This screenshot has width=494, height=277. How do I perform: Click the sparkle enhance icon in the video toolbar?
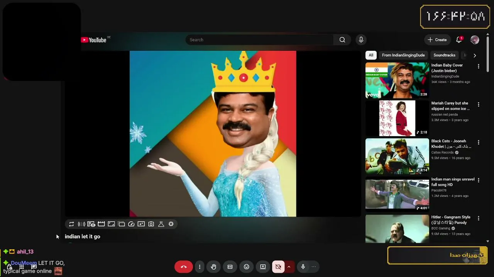tap(141, 224)
